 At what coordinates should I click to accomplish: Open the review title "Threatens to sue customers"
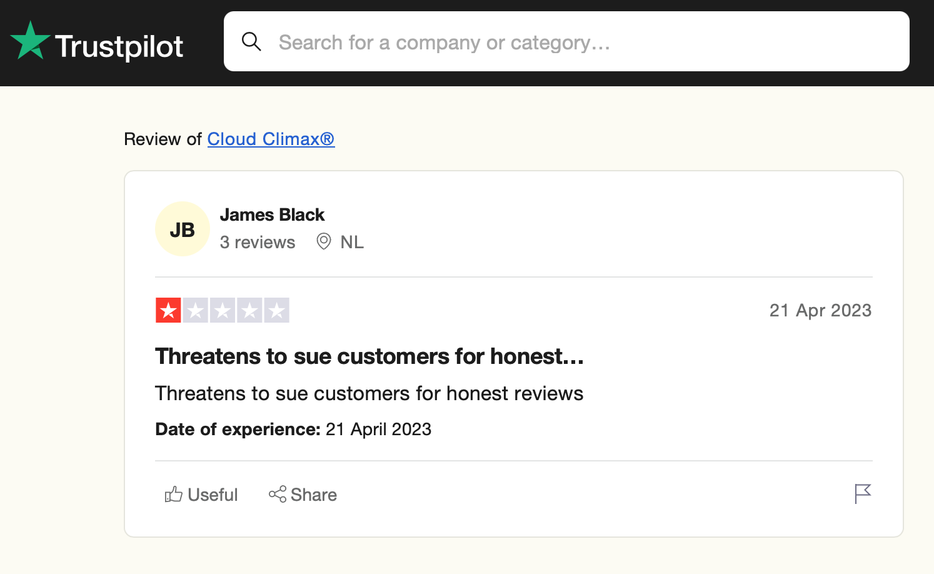369,356
